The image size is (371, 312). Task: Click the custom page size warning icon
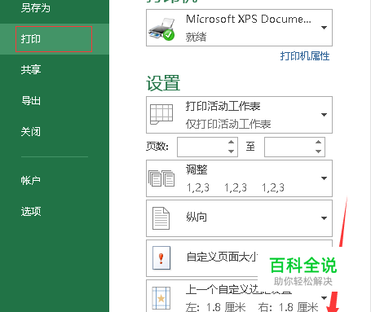(x=161, y=258)
